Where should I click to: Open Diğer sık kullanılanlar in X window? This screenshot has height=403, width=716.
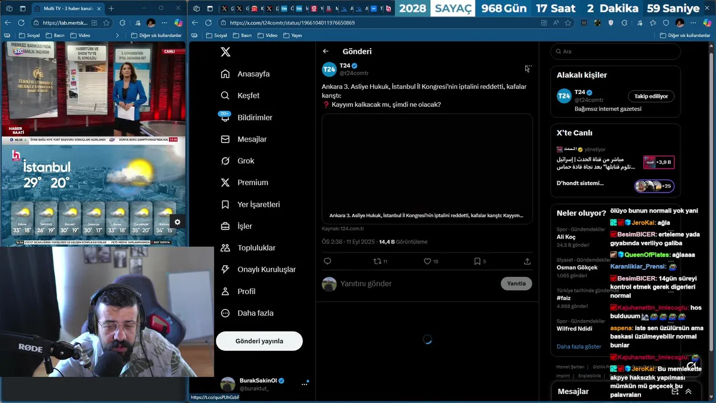[x=685, y=35]
